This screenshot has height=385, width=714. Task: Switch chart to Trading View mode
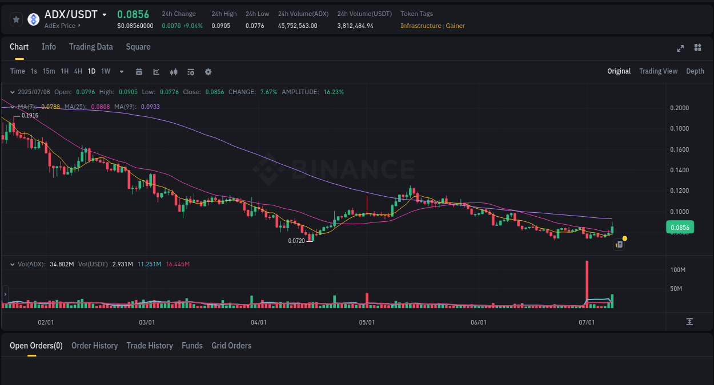tap(658, 71)
